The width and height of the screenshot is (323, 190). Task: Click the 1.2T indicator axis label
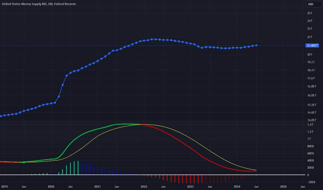[x=311, y=132]
